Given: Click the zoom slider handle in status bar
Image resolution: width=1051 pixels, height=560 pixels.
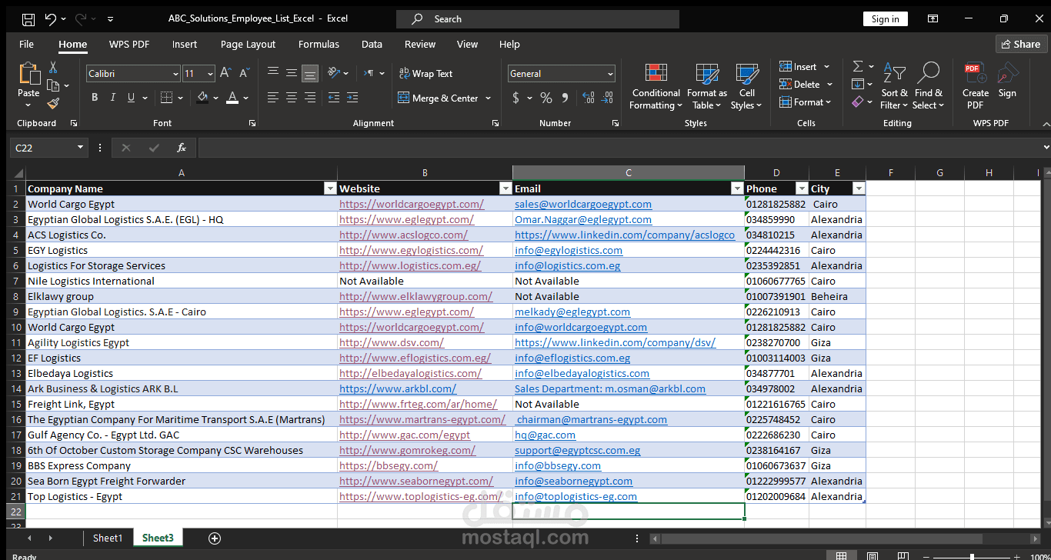Looking at the screenshot, I should point(972,557).
